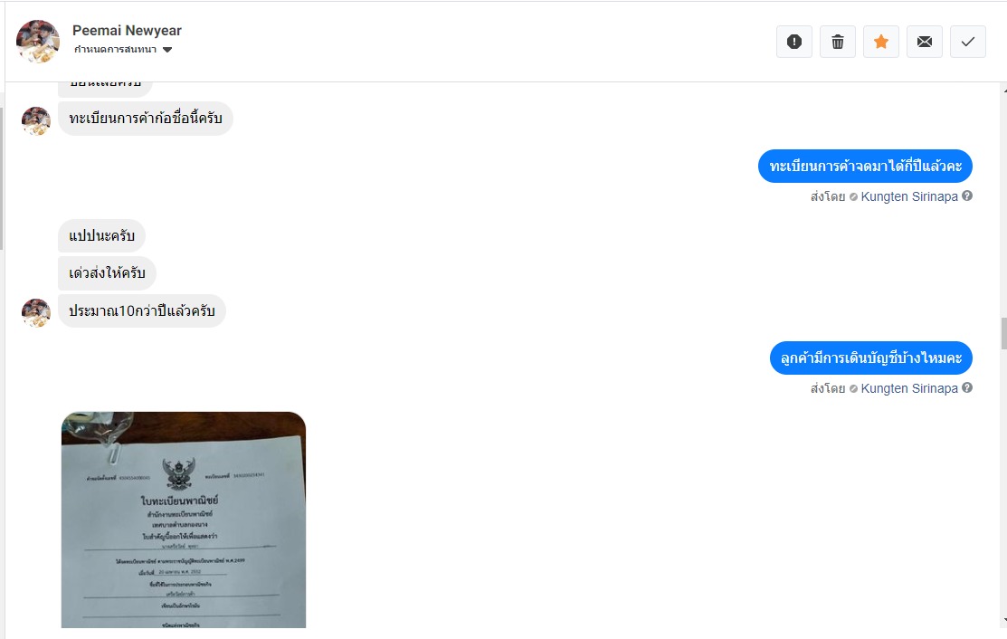This screenshot has height=639, width=1007.
Task: Select the blue ลูกค้ามีการเดินบัญชีบ้างไหมคะ bubble
Action: coord(871,358)
